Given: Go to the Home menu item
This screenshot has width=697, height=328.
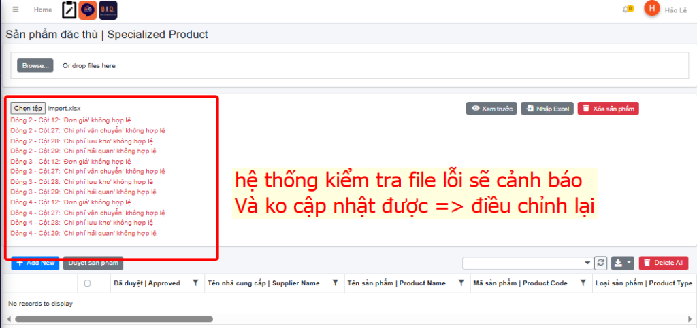Looking at the screenshot, I should [x=43, y=10].
